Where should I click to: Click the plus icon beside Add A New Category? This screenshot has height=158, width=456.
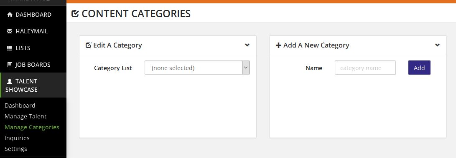[x=278, y=45]
